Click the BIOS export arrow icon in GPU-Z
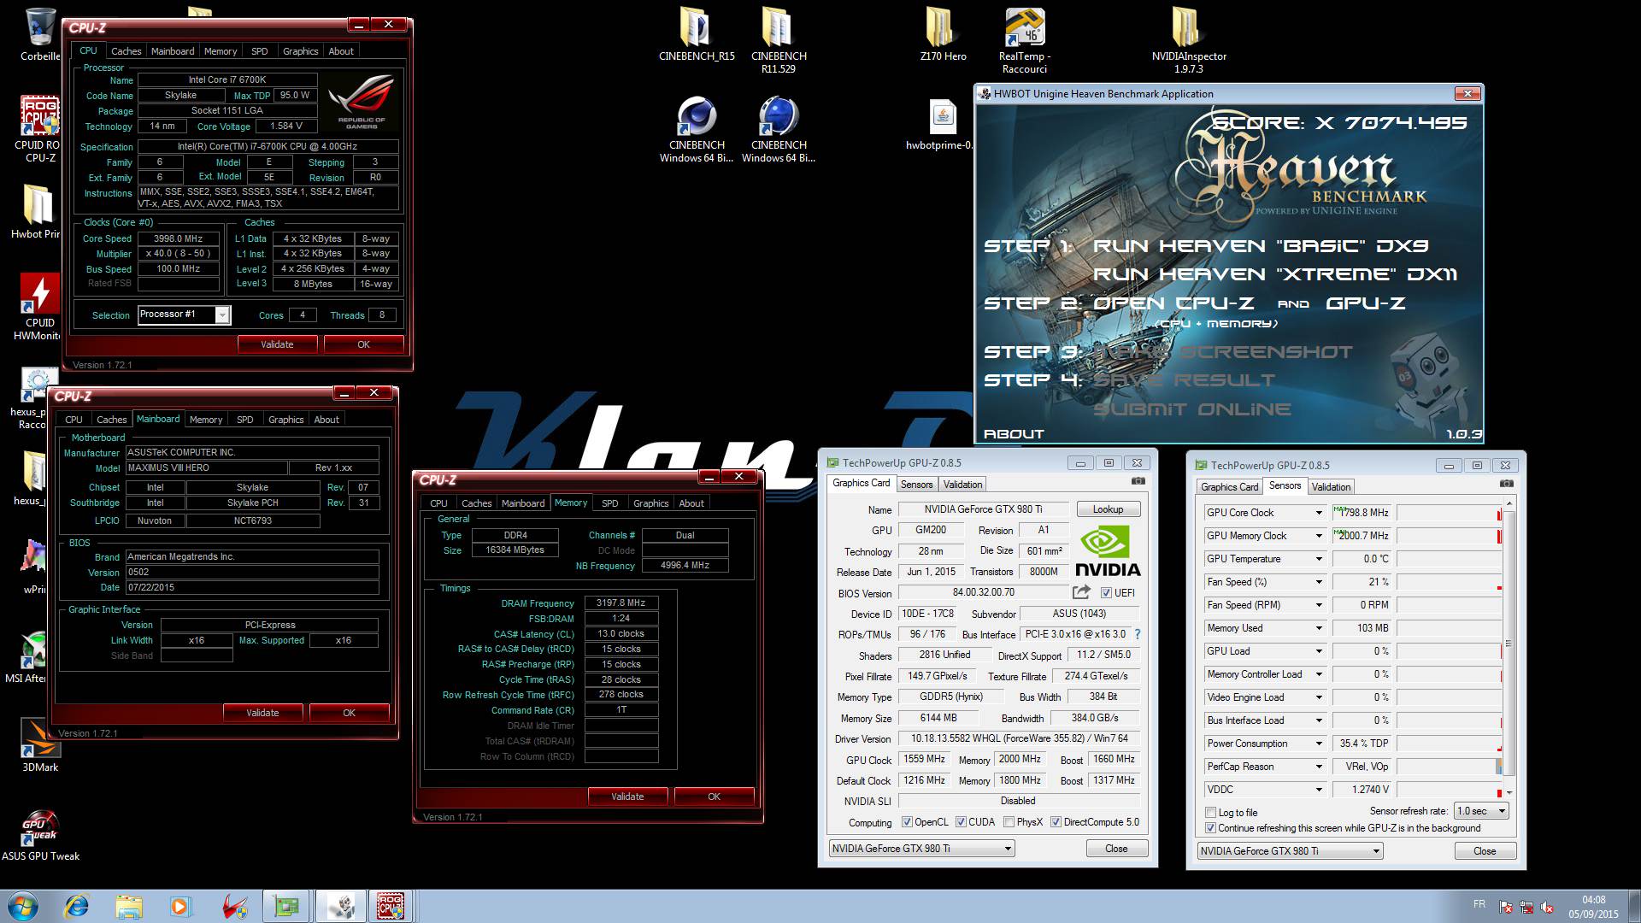 coord(1081,592)
